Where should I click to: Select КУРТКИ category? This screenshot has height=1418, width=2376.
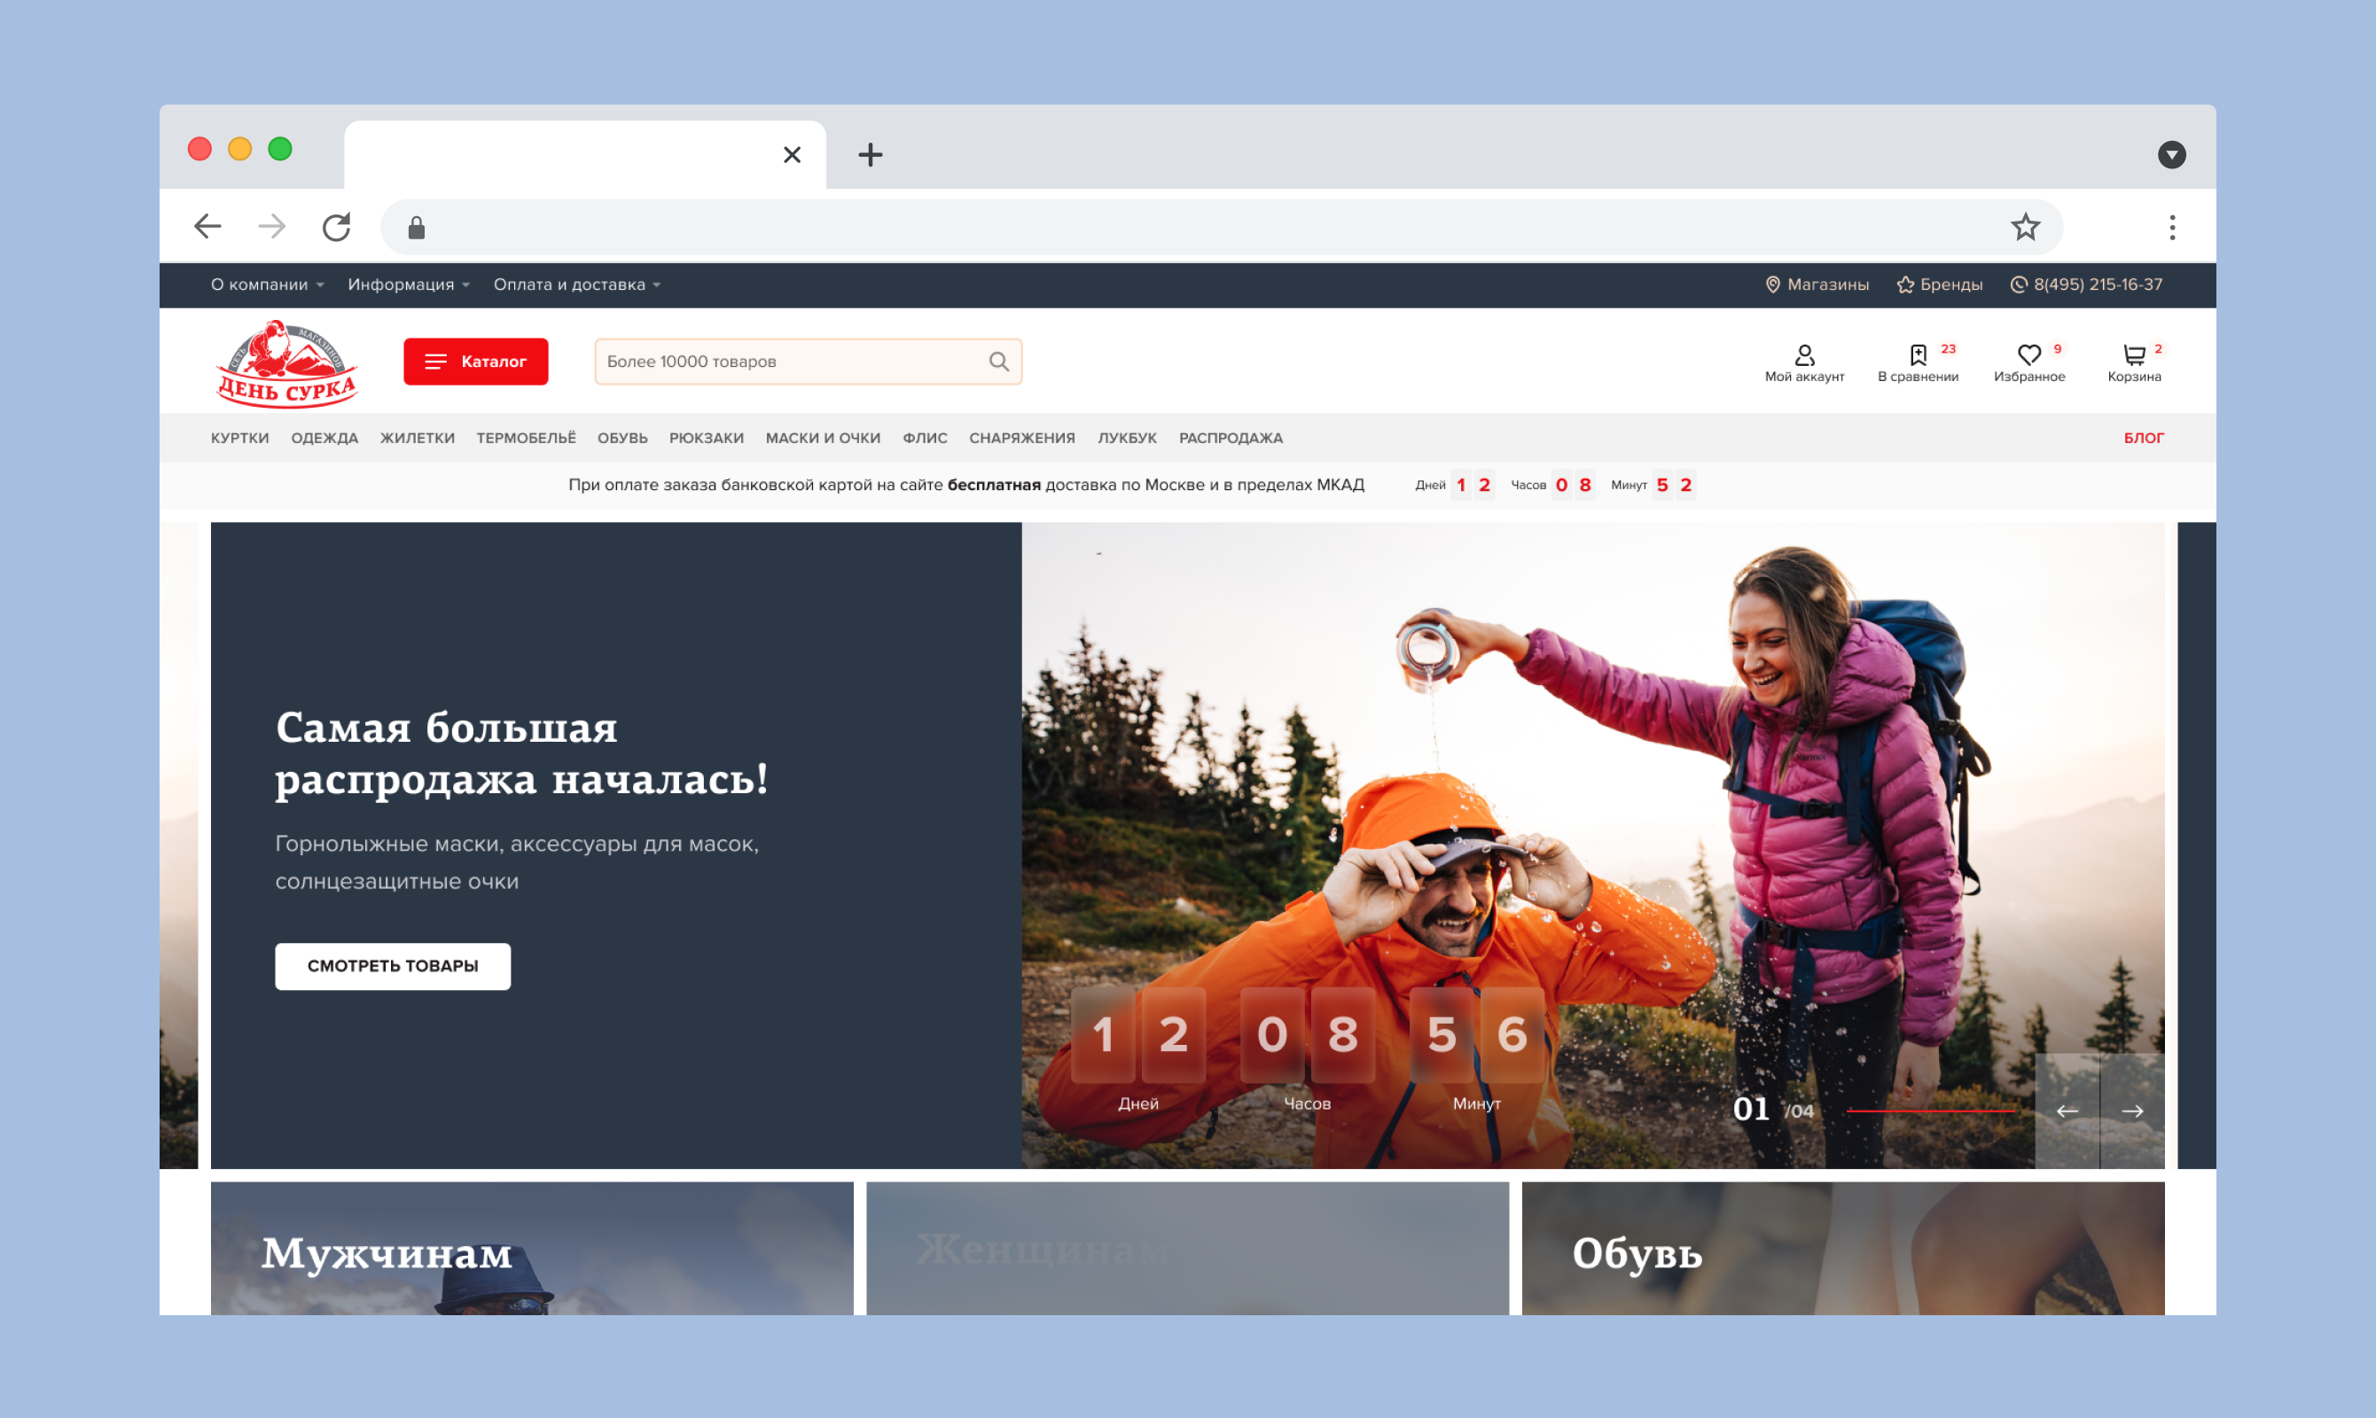click(240, 438)
